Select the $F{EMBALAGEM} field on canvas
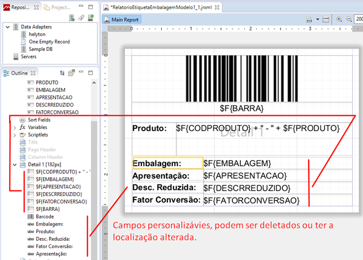This screenshot has width=363, height=260. point(278,163)
